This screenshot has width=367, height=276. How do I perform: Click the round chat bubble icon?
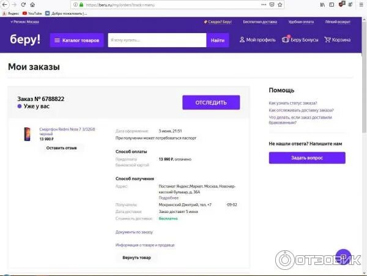343,257
